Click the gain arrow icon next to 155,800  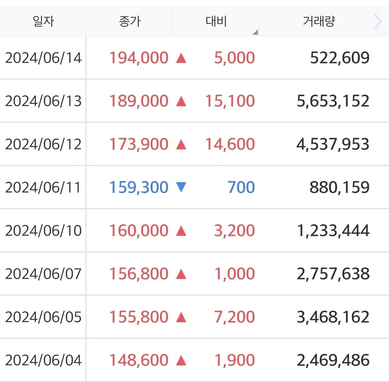[182, 316]
